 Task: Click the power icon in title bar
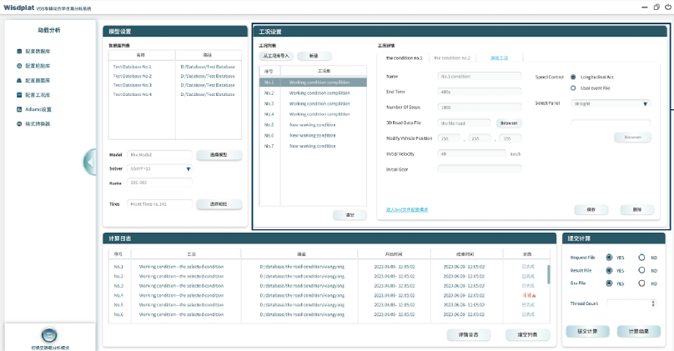tap(666, 7)
